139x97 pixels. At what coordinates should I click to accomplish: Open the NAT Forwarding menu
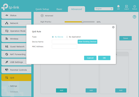(14, 54)
